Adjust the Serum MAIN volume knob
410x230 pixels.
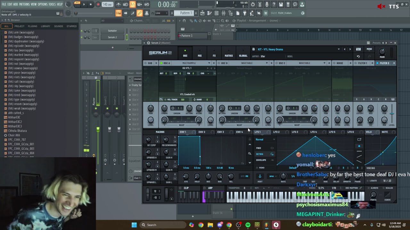[382, 51]
